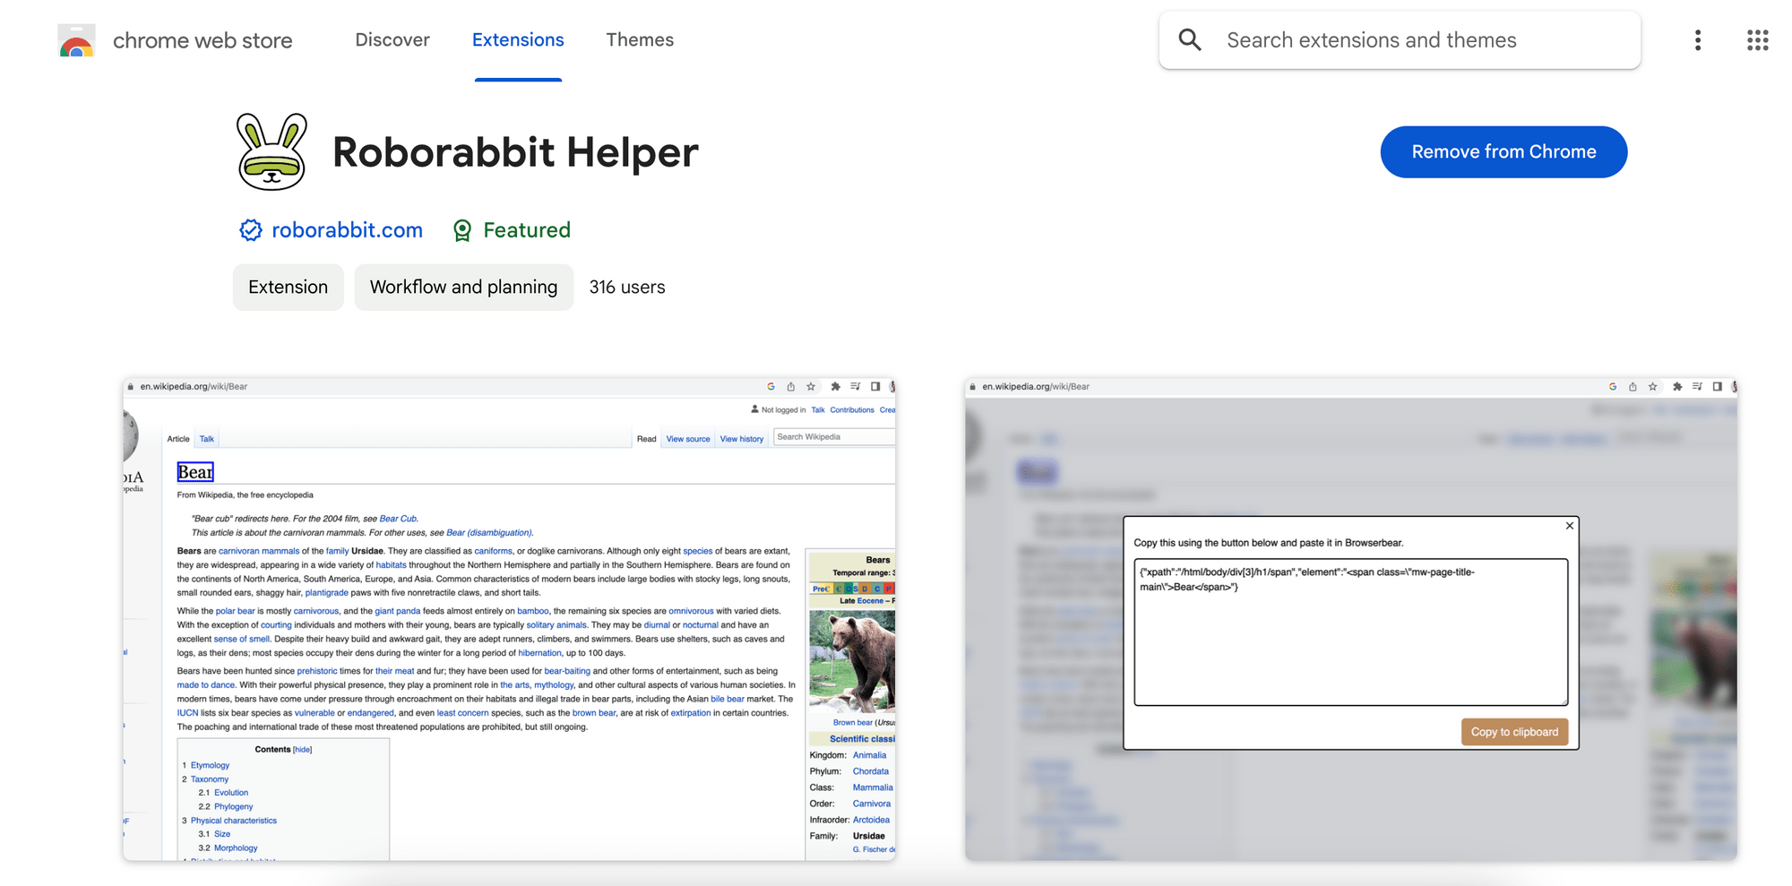Open the Discover tab
Viewport: 1792px width, 886px height.
392,39
